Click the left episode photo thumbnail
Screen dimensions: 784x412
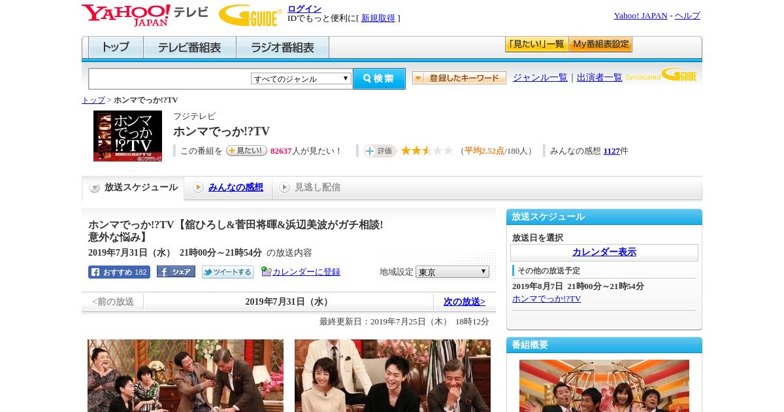[186, 375]
